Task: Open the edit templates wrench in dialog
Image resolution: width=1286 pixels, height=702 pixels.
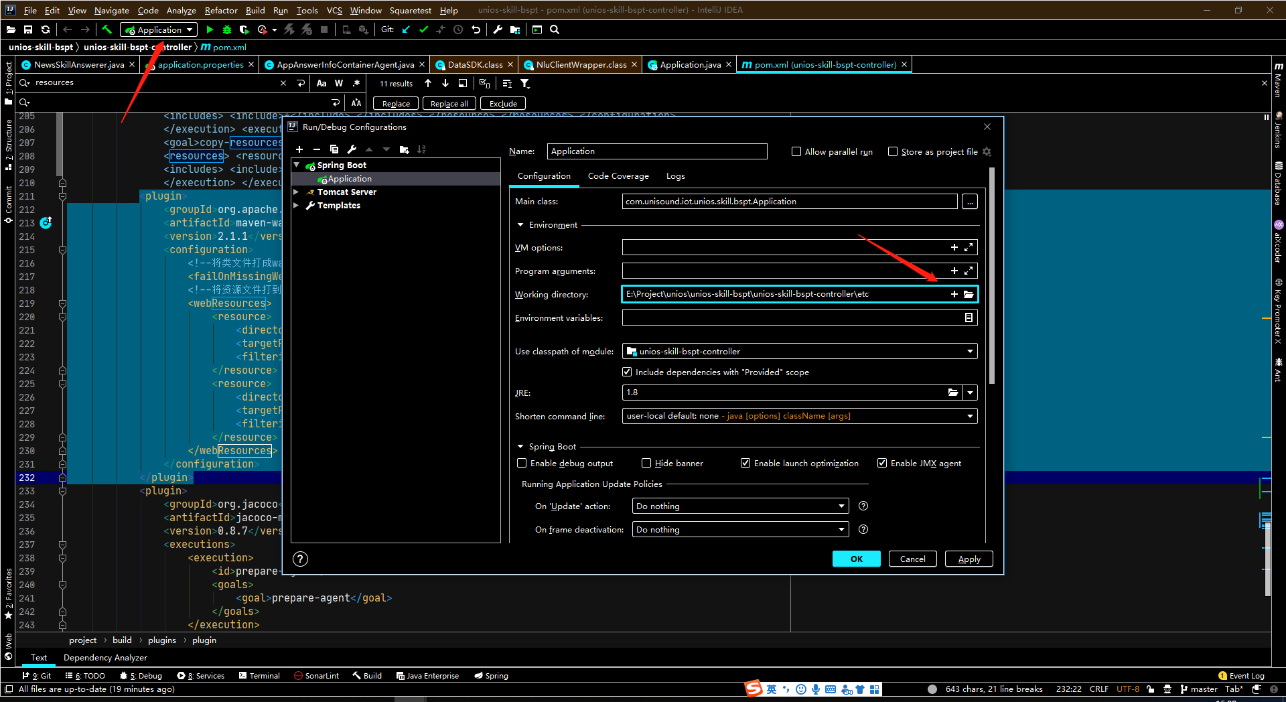Action: (x=352, y=149)
